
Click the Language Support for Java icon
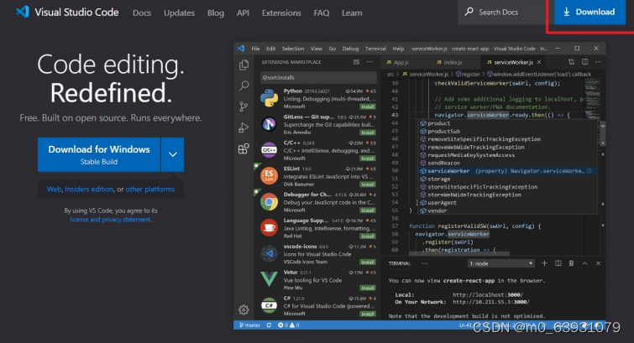[269, 228]
